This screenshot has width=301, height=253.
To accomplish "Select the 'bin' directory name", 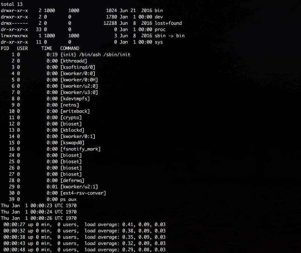I will click(x=159, y=11).
